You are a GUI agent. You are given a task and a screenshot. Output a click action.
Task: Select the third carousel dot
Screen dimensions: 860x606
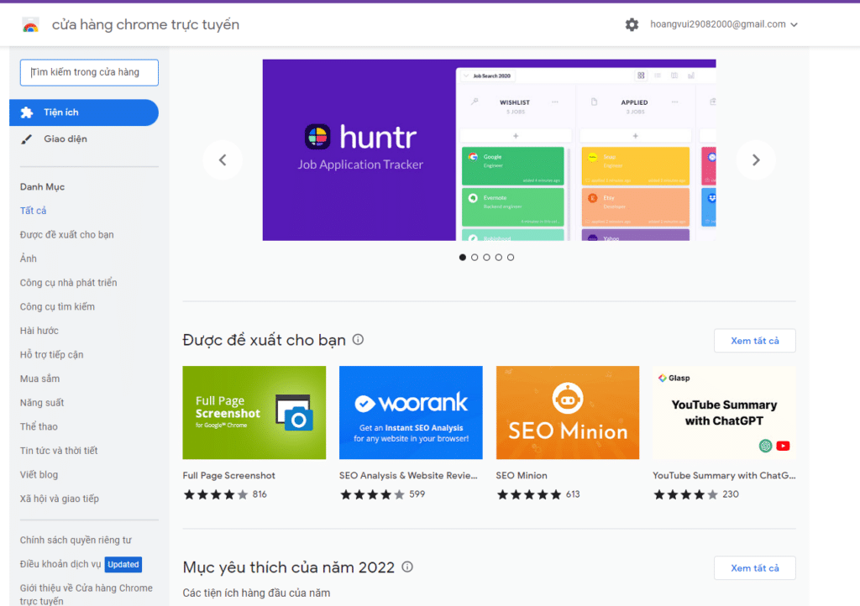486,257
